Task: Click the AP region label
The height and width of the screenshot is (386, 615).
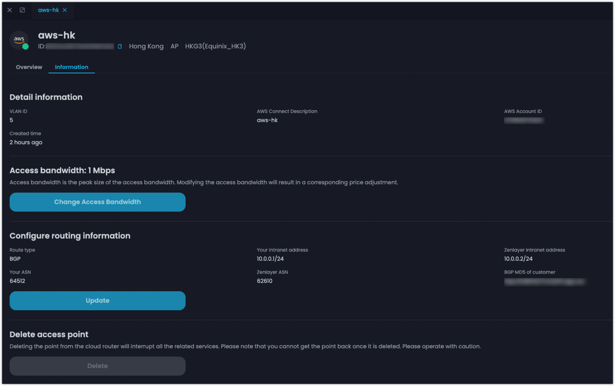Action: [174, 46]
